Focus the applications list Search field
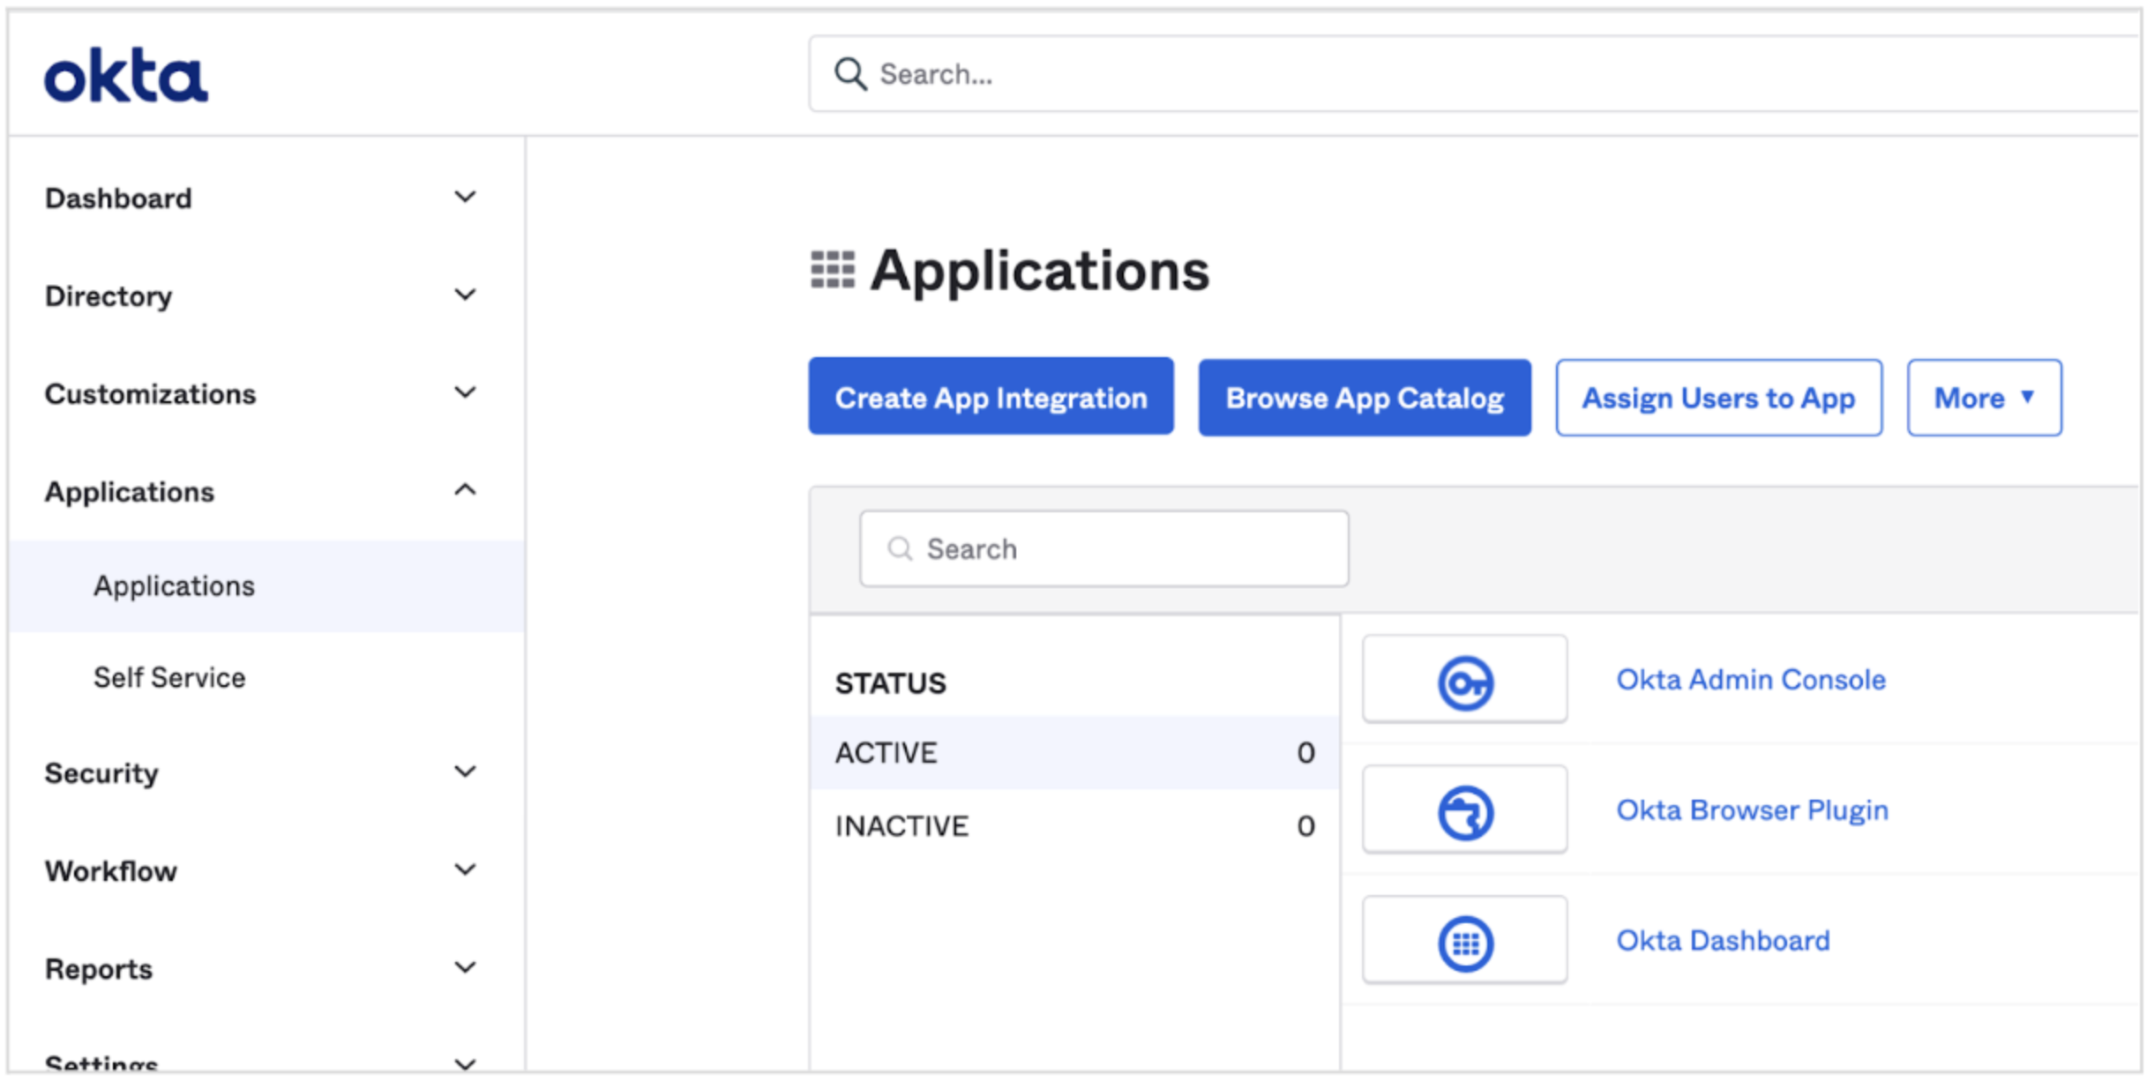Viewport: 2147px width, 1081px height. [1104, 548]
